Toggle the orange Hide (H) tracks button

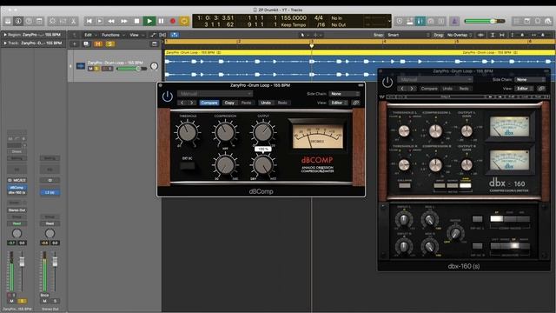point(98,44)
